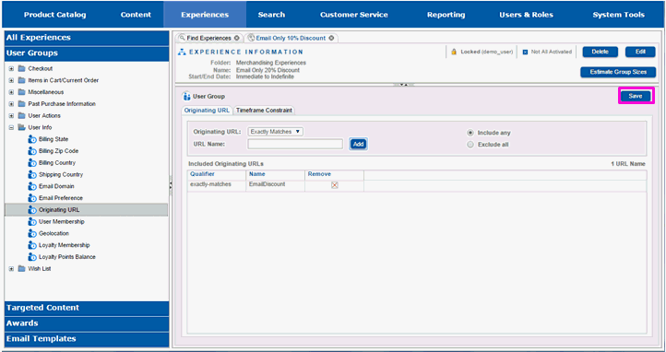Open the Originating URL match type dropdown
666x352 pixels.
(x=275, y=132)
